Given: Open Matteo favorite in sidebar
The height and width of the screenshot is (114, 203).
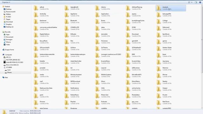Looking at the screenshot, I should tap(9, 14).
